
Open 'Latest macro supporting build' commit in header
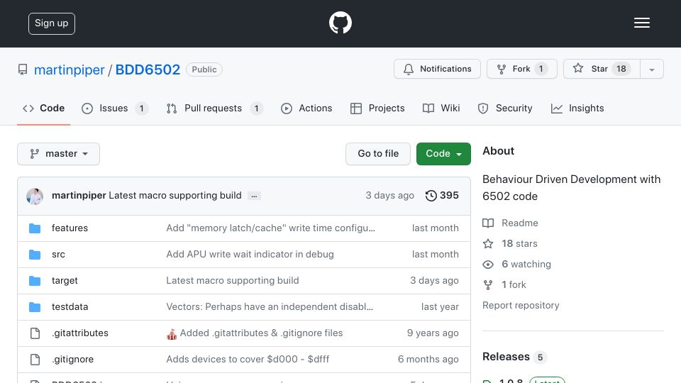coord(175,196)
